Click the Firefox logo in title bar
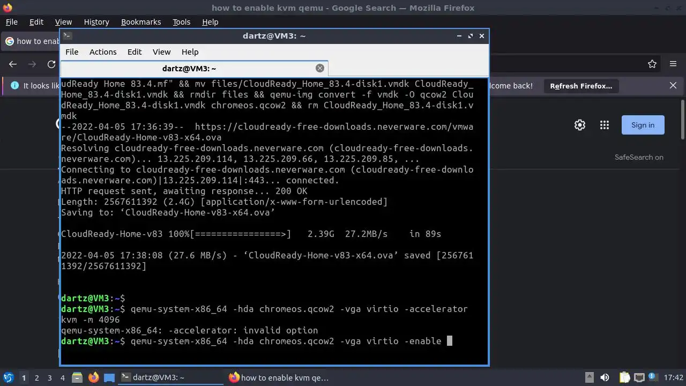686x386 pixels. coord(7,8)
